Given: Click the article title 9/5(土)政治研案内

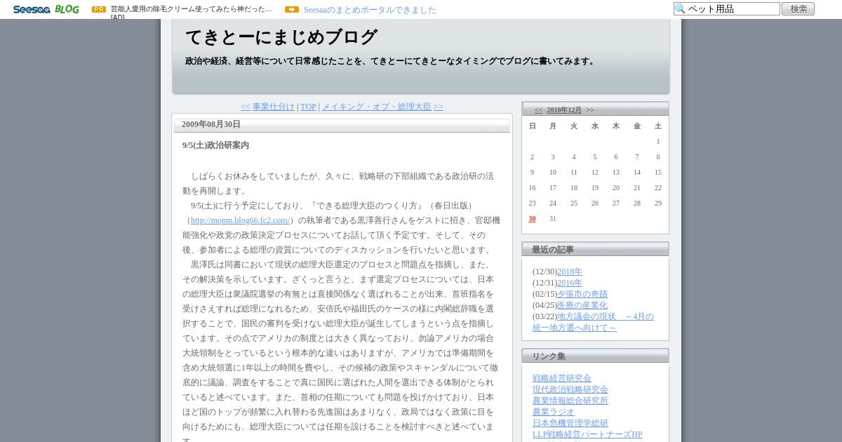Looking at the screenshot, I should (x=215, y=145).
